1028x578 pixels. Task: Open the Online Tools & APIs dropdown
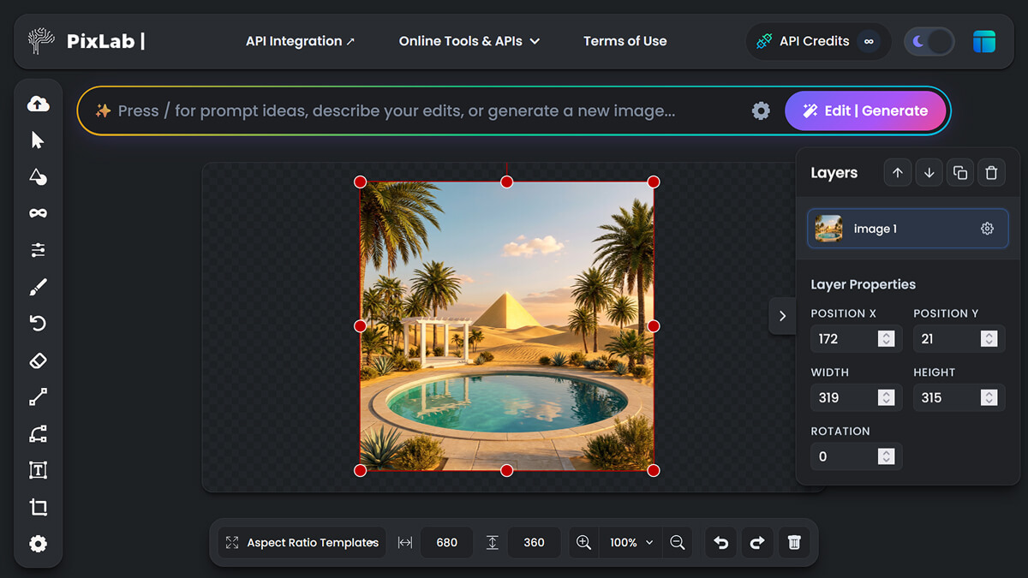[x=469, y=40]
